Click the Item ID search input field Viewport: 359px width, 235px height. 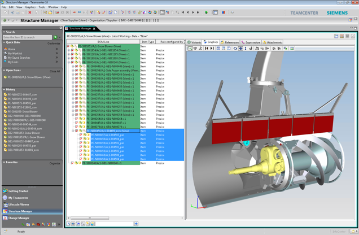pos(27,37)
